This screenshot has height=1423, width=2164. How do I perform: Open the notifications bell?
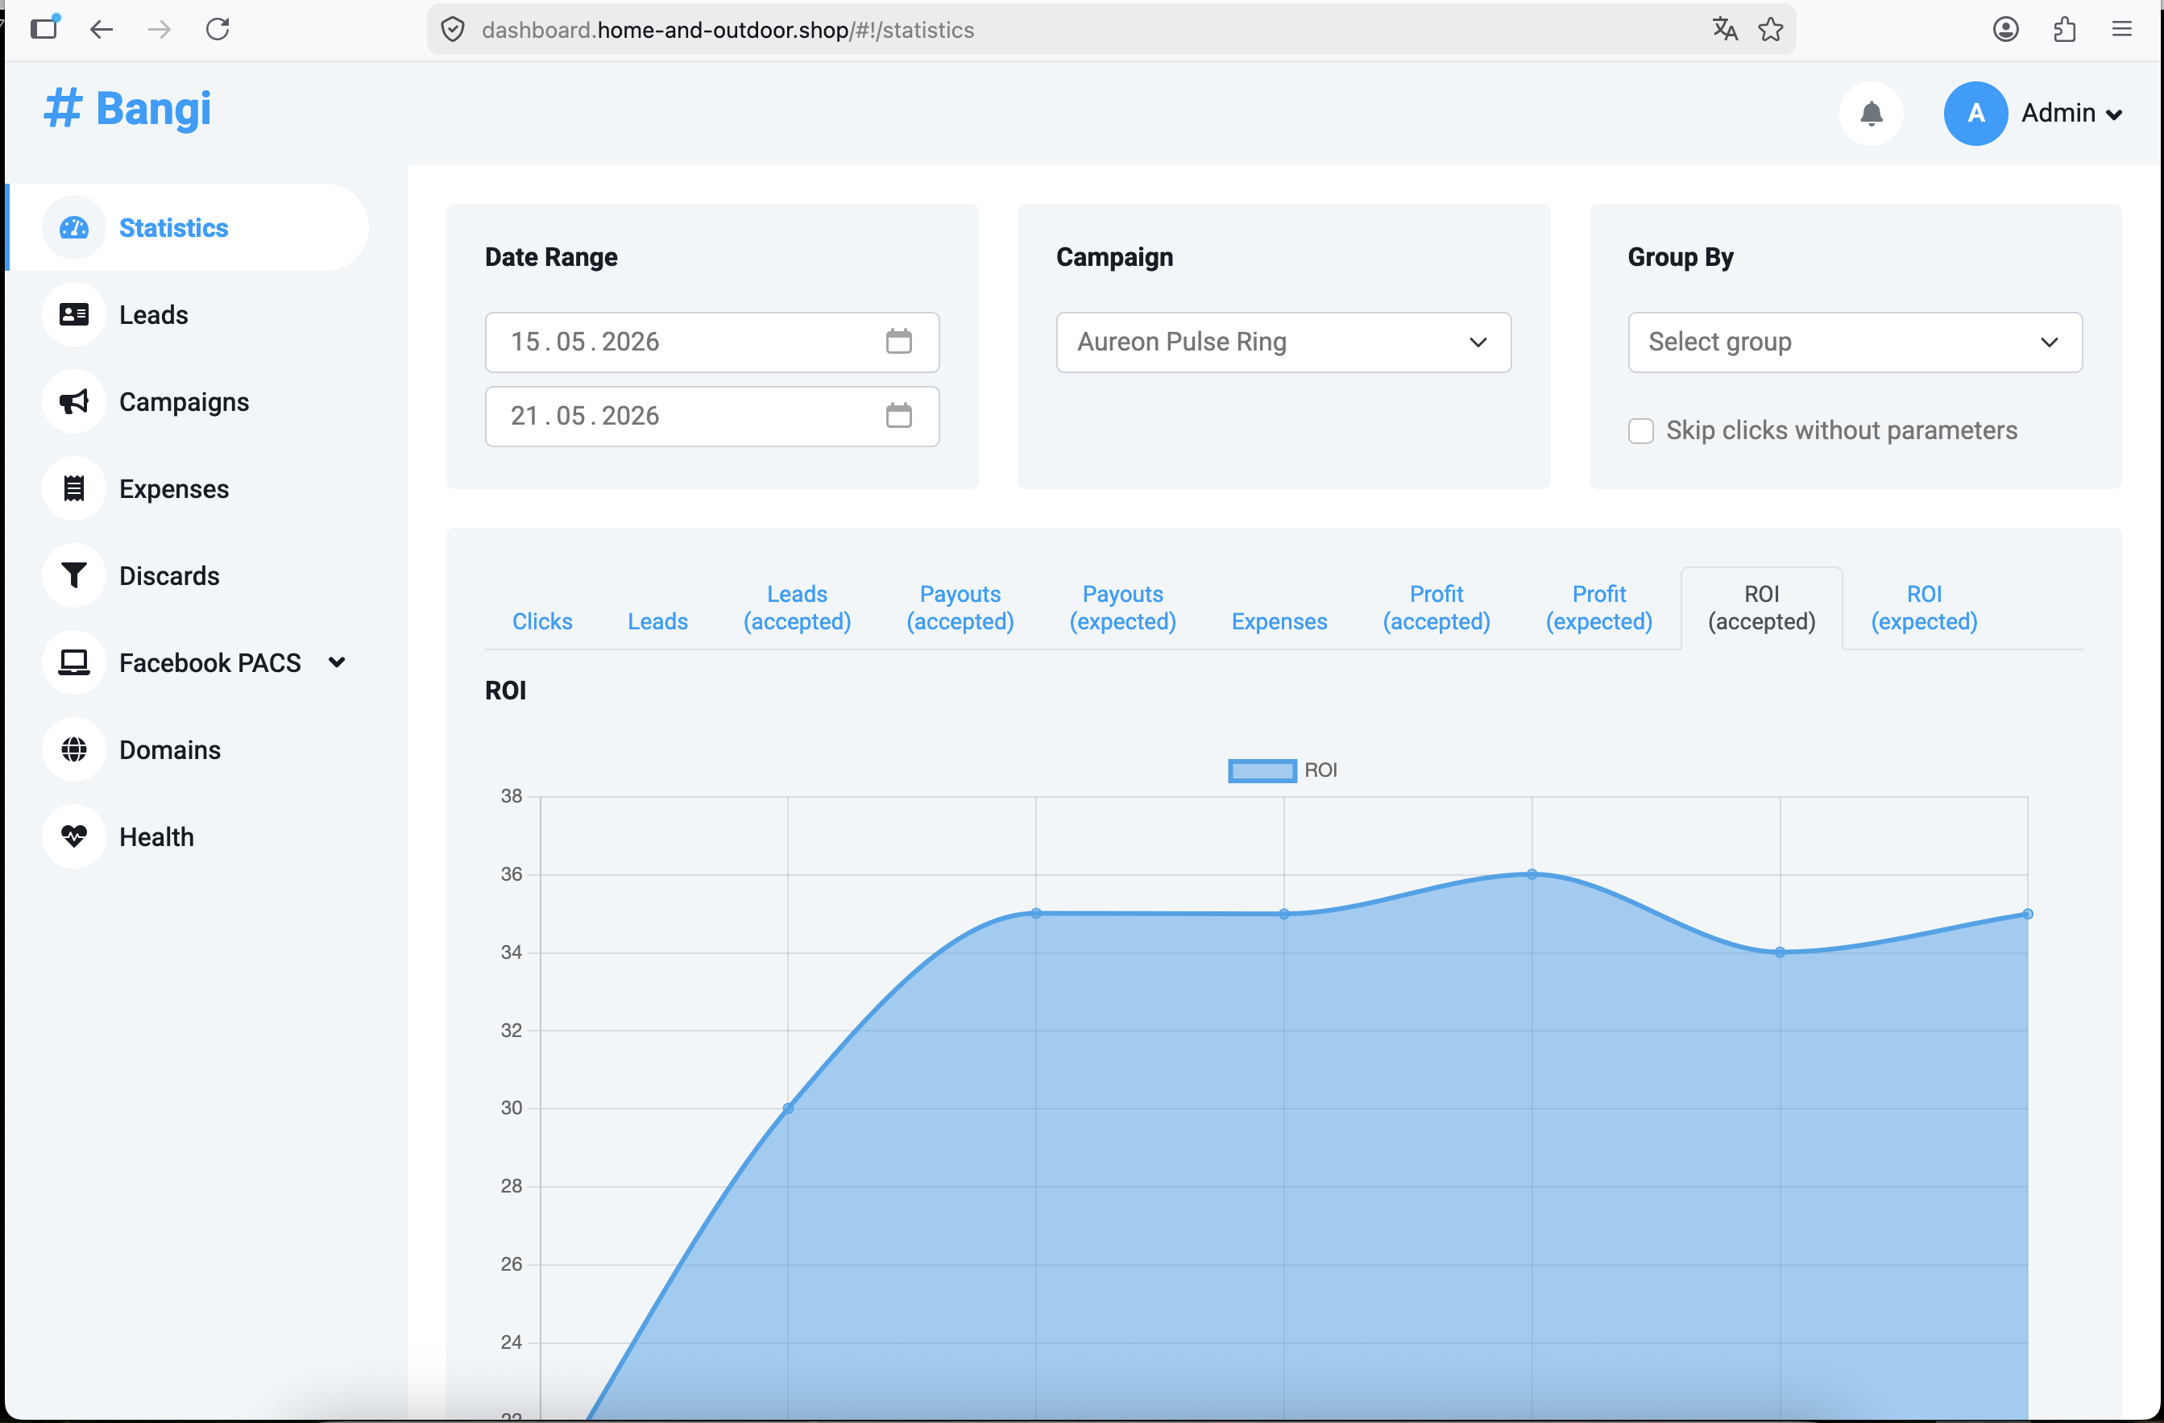[1872, 114]
